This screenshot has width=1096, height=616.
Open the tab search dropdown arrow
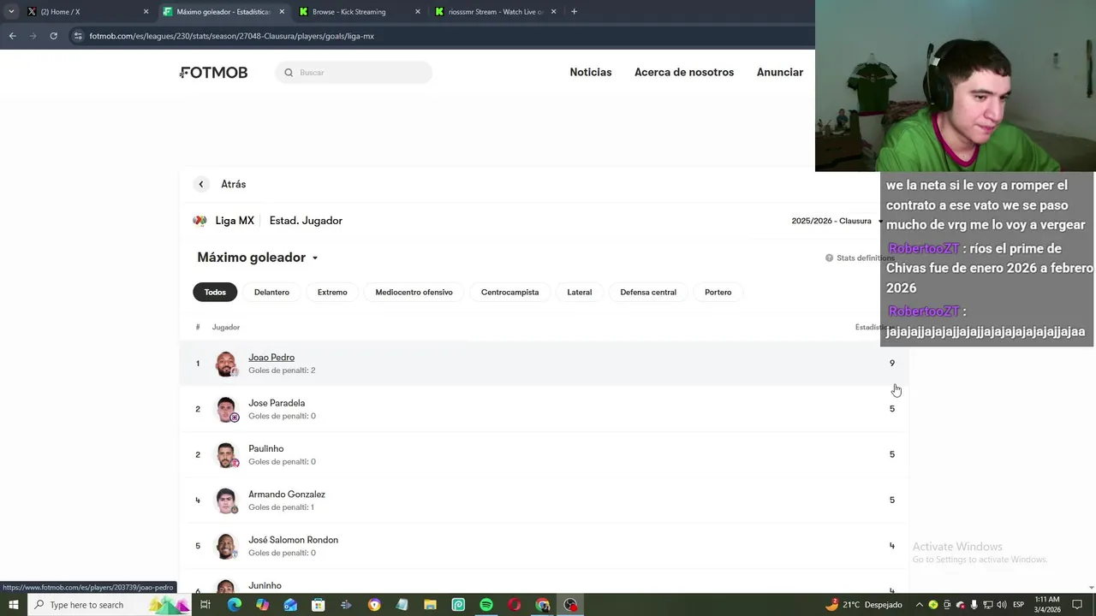(x=10, y=12)
